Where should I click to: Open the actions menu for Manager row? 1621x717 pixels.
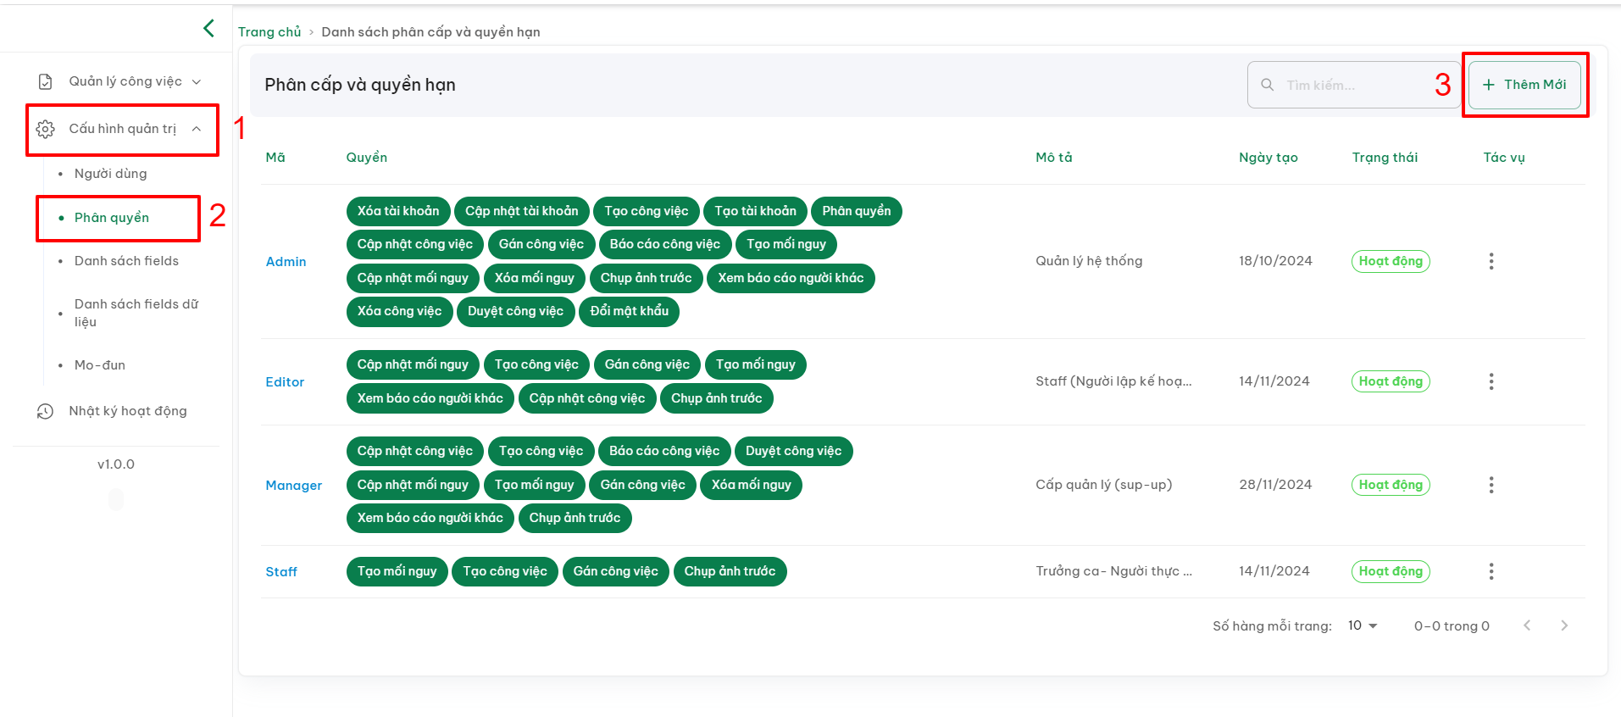coord(1491,485)
